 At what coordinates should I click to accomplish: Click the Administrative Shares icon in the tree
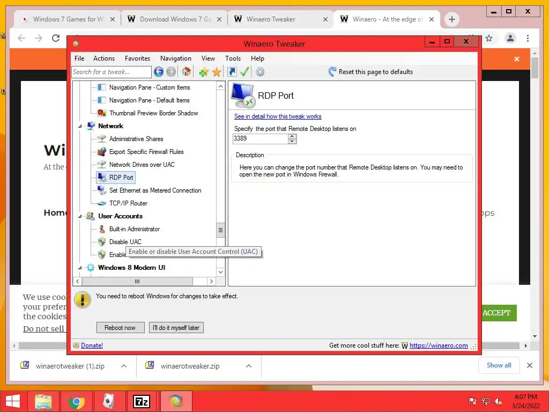[101, 139]
